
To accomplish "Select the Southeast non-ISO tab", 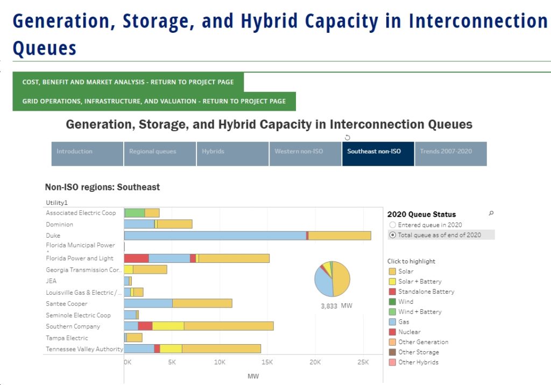I will click(378, 154).
